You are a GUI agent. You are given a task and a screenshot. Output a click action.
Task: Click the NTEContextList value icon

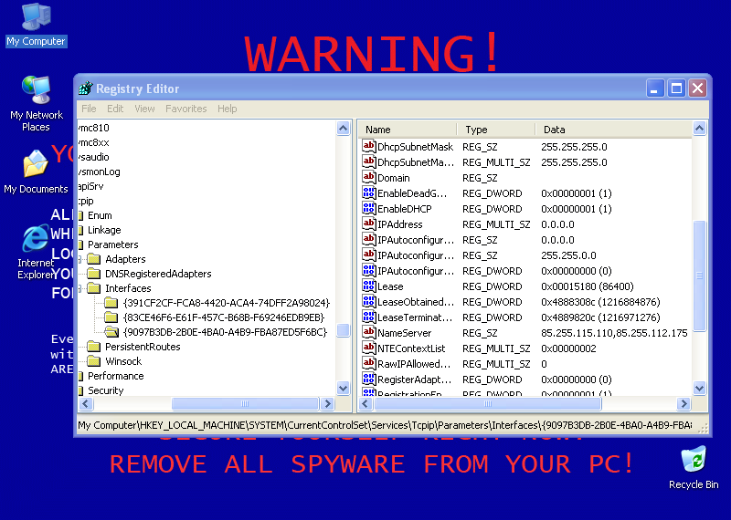[x=369, y=348]
